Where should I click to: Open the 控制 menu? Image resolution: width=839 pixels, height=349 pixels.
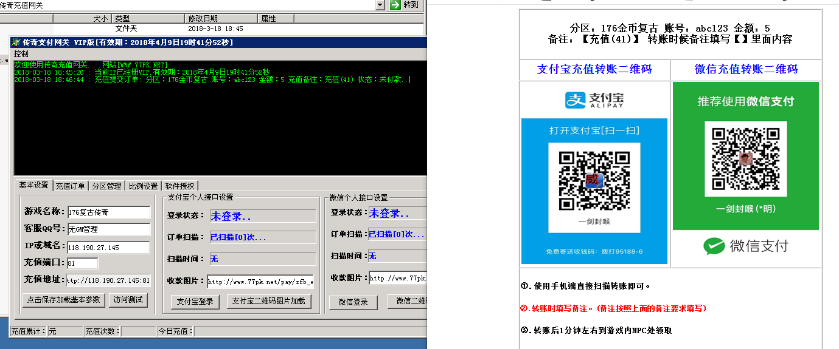pos(21,54)
